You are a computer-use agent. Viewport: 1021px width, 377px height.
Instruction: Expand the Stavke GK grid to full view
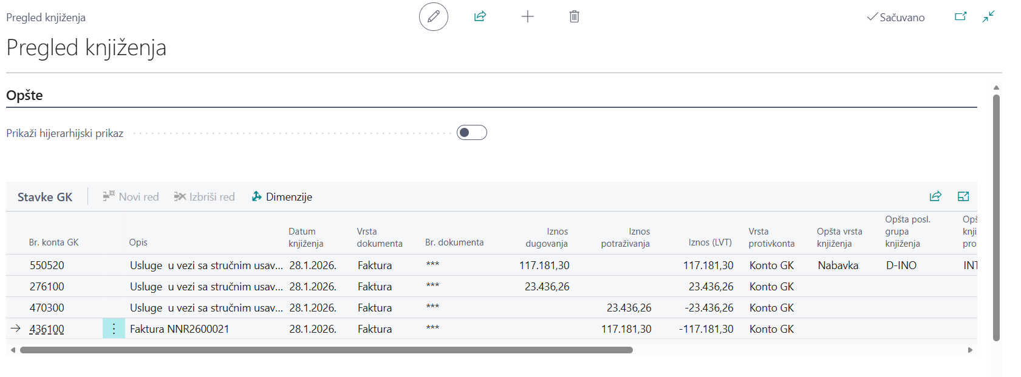coord(963,196)
